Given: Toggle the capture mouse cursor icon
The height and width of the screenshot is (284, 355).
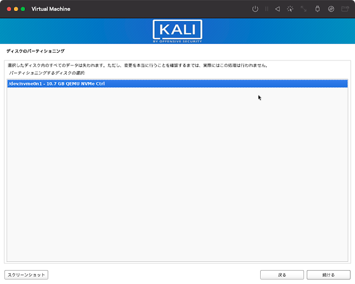Looking at the screenshot, I should [x=290, y=9].
